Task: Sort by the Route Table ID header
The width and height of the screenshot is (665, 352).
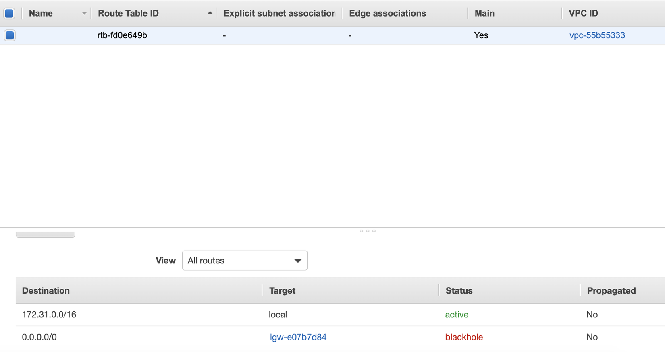Action: (x=128, y=13)
